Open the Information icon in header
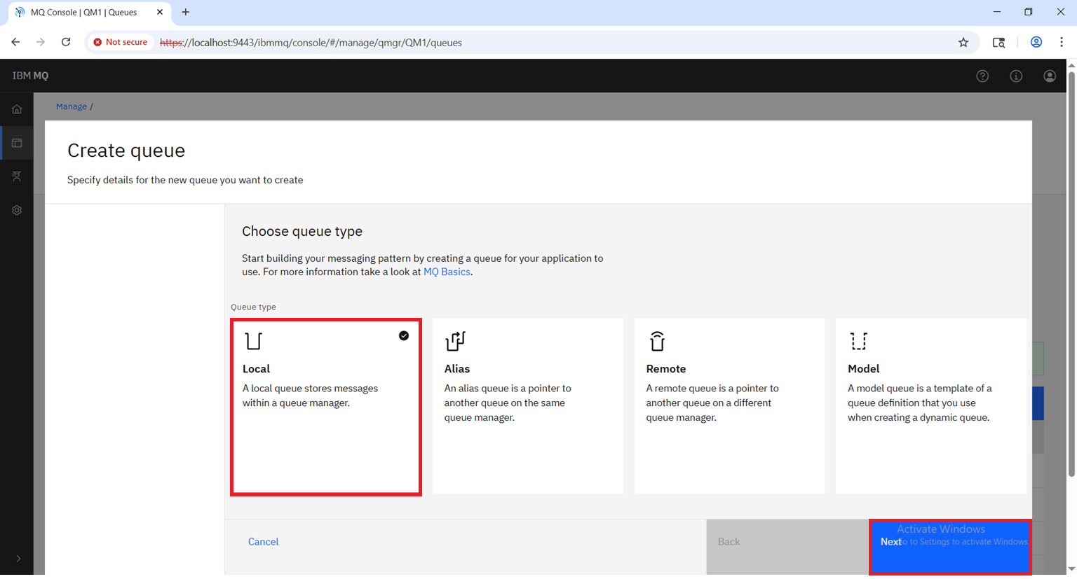1077x579 pixels. coord(1016,76)
